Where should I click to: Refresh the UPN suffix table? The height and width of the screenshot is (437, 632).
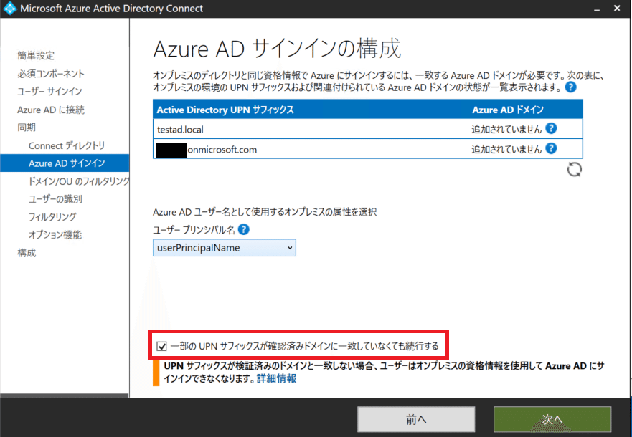(x=574, y=169)
